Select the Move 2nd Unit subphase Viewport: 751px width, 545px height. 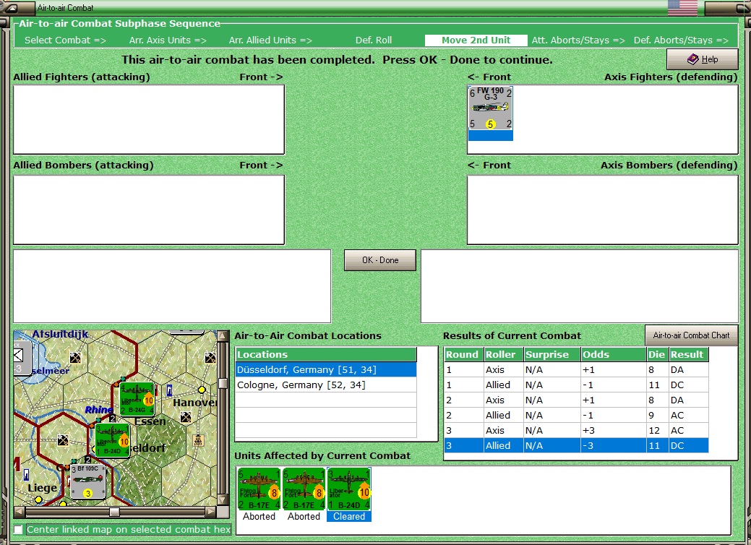pyautogui.click(x=476, y=40)
